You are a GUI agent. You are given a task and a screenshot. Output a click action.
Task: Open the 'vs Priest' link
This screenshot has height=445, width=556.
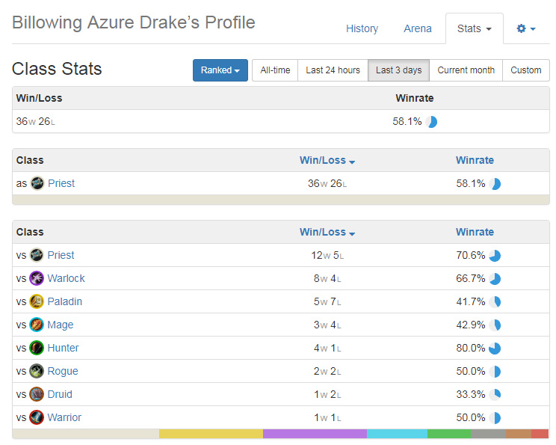[61, 255]
